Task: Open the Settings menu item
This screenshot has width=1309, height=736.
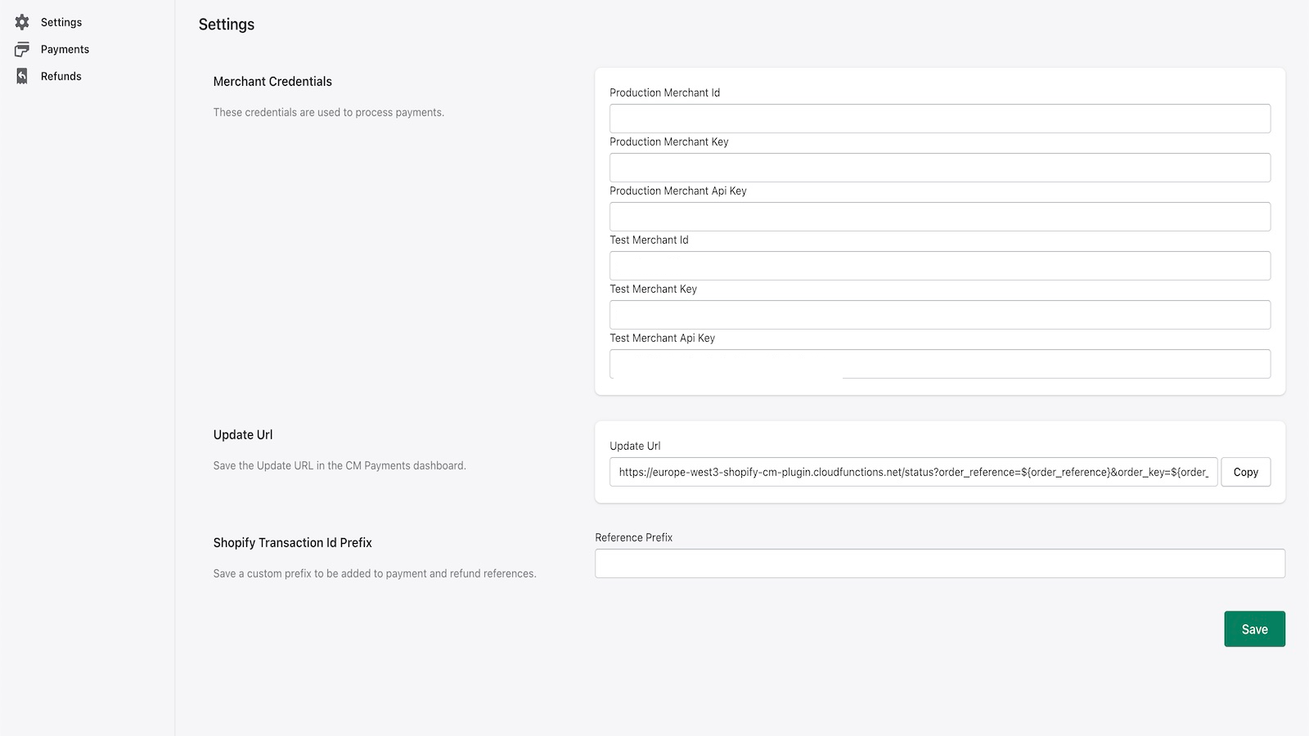Action: coord(61,22)
